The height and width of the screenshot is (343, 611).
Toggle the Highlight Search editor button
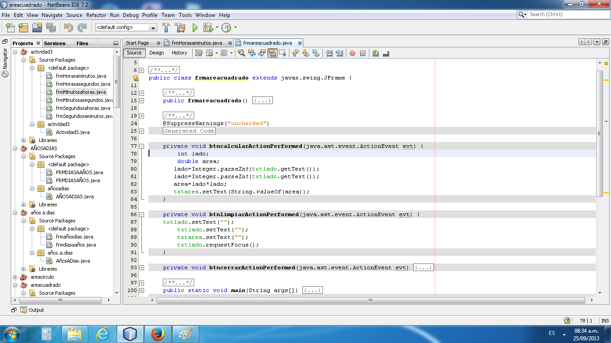pyautogui.click(x=272, y=52)
